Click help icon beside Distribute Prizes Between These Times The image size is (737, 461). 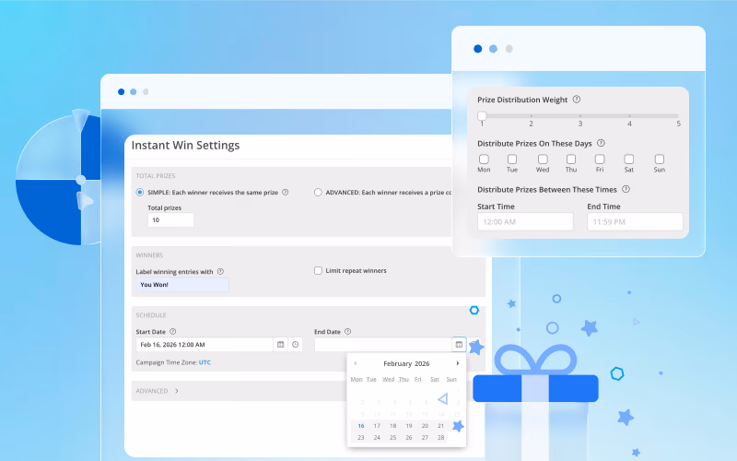click(x=638, y=188)
